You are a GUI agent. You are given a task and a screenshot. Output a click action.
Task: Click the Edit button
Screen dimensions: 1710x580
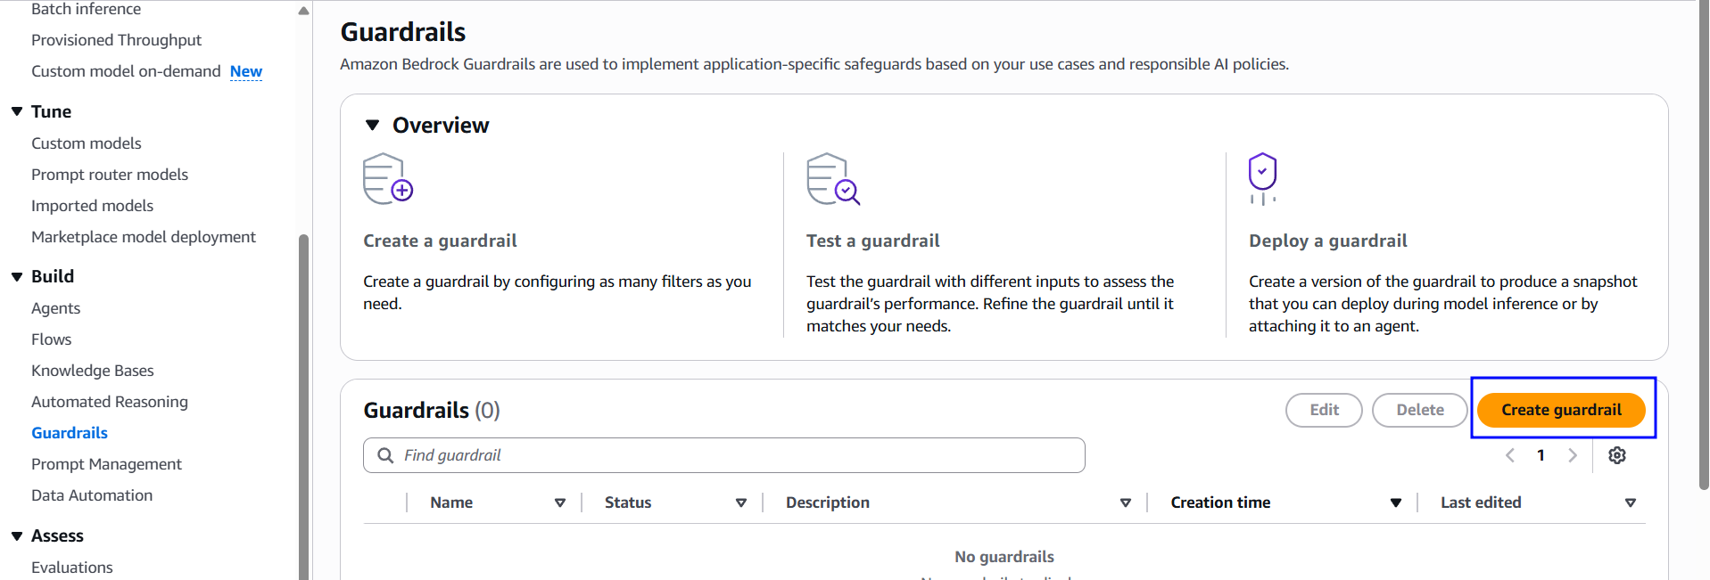click(1324, 410)
